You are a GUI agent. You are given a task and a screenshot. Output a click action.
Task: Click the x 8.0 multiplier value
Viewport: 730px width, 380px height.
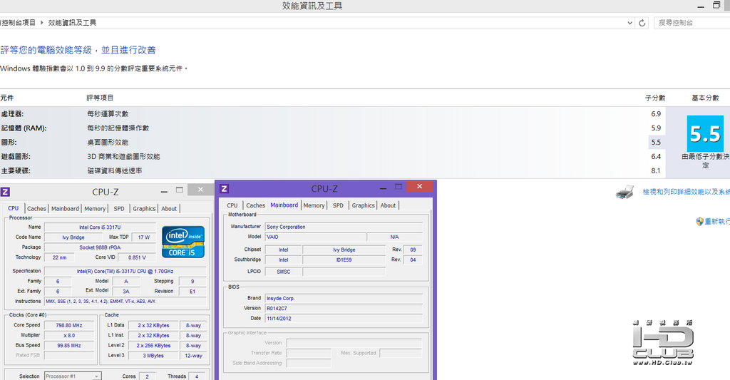tap(69, 335)
